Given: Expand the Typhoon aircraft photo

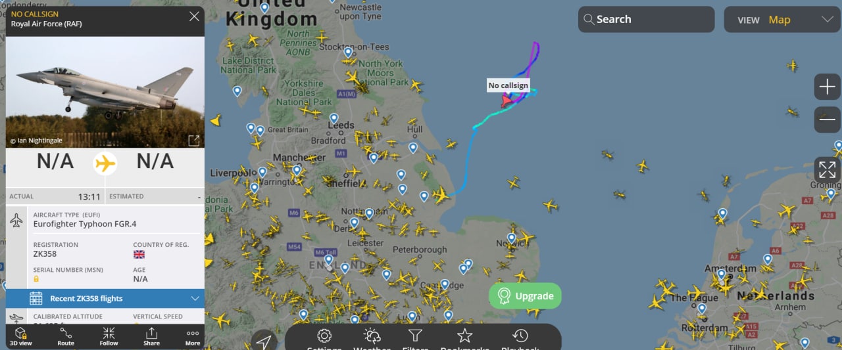Looking at the screenshot, I should coord(194,141).
